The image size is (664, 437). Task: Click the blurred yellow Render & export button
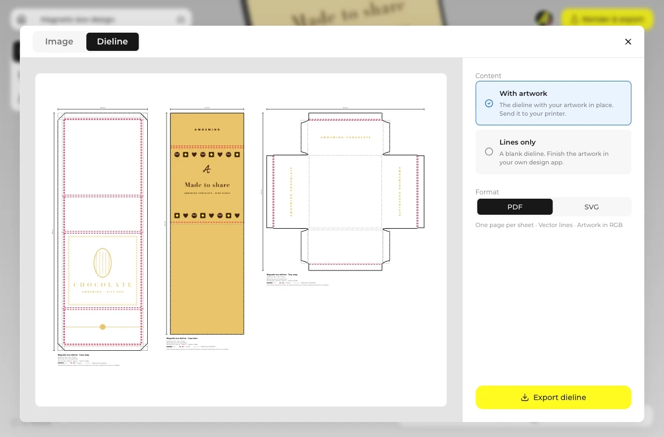pyautogui.click(x=607, y=19)
